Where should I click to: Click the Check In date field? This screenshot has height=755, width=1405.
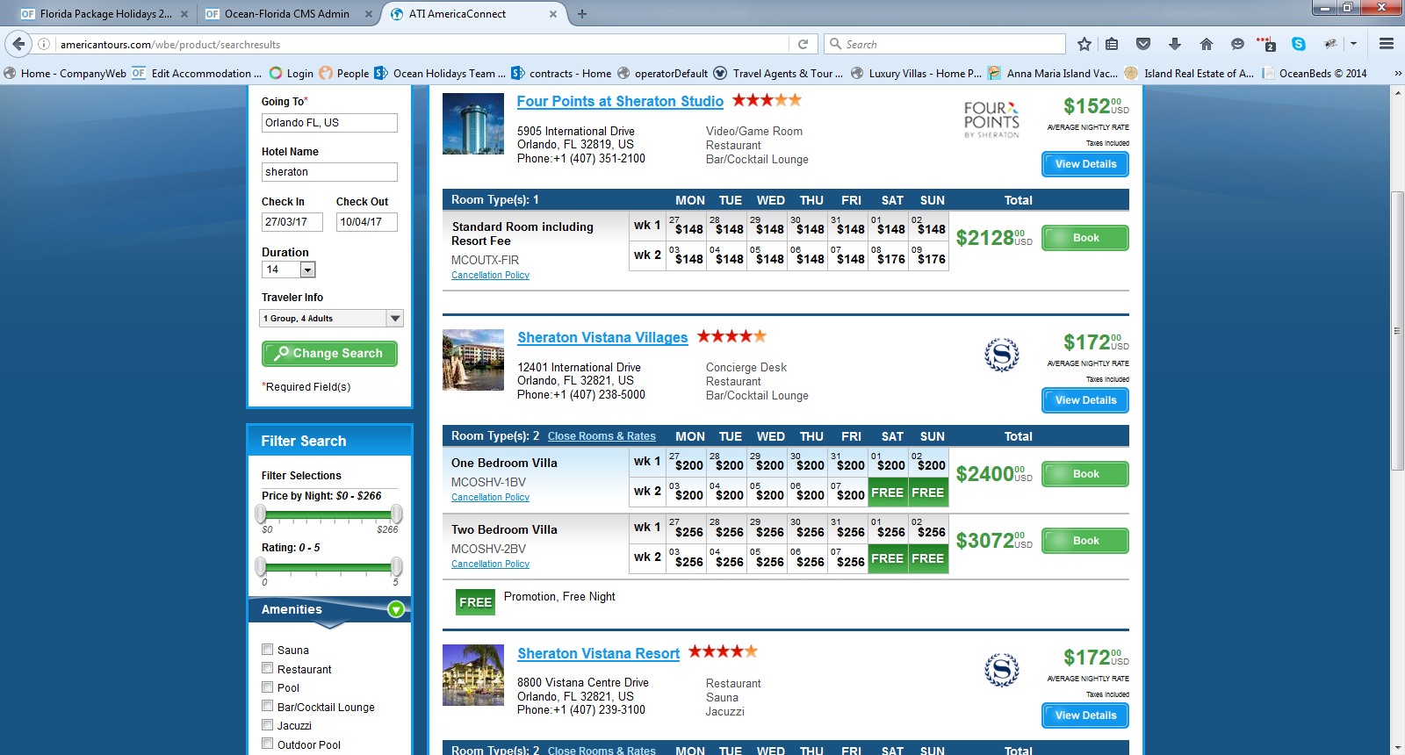292,222
